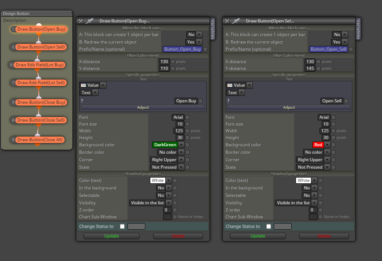Select the Draw Button(Open Sell) block
Screen dimensions: 382x261
click(x=41, y=47)
